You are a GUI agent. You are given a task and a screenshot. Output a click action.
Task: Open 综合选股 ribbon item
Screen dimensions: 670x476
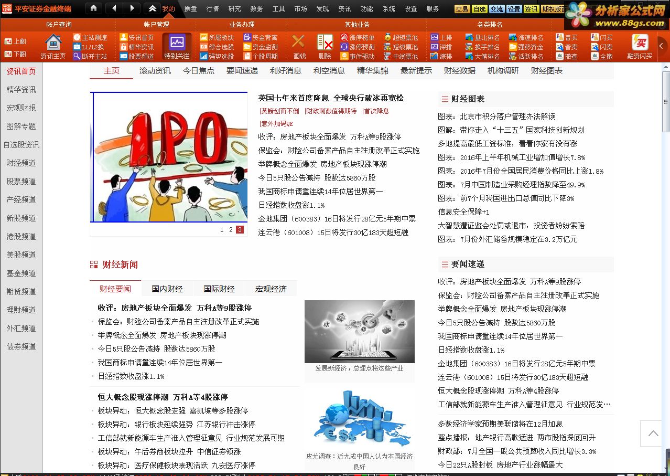point(217,47)
